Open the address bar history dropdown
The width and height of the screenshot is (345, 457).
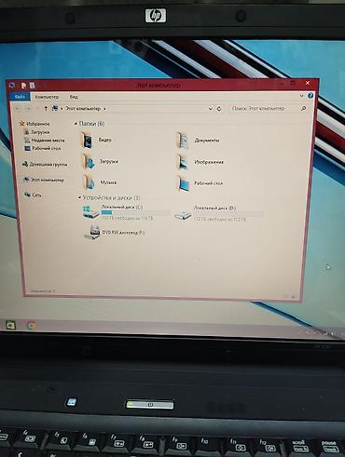click(x=211, y=109)
